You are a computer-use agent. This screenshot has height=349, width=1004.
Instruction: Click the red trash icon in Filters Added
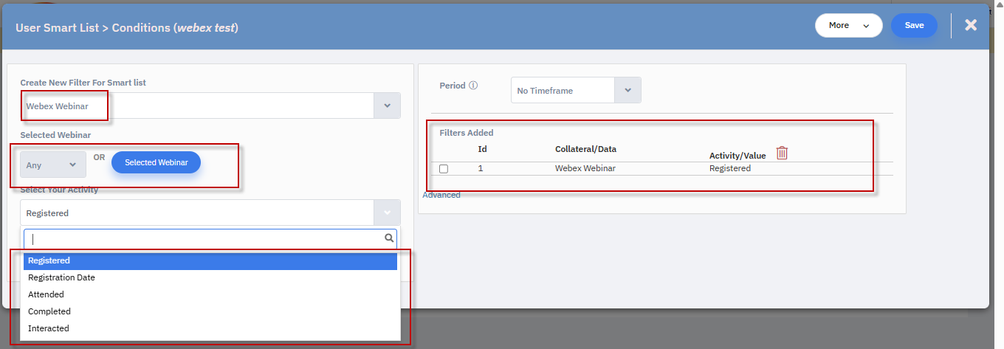click(782, 153)
